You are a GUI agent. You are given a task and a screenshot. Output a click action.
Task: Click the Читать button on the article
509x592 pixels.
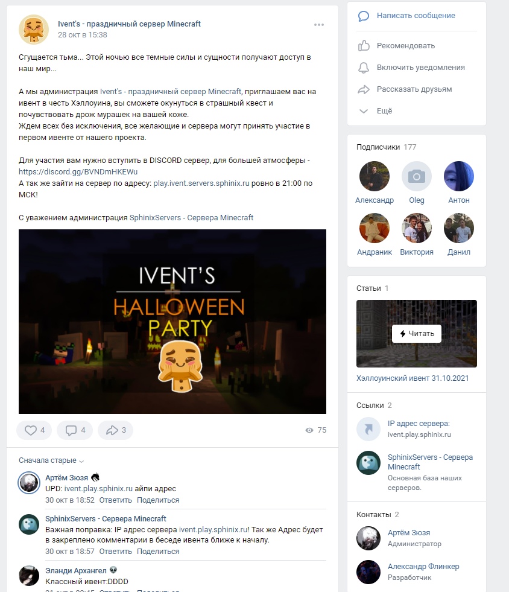tap(417, 334)
